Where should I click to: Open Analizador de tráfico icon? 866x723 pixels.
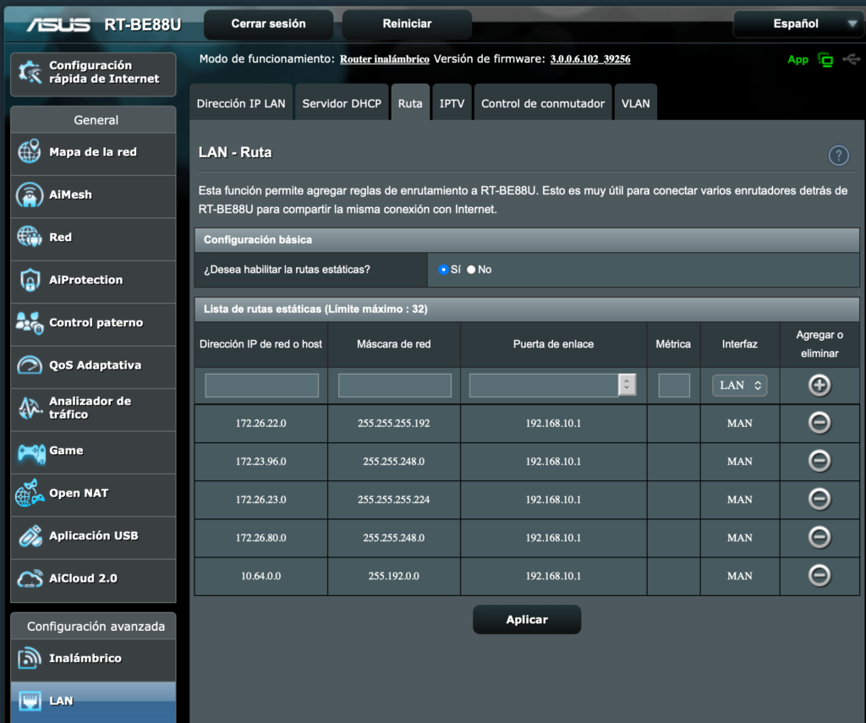[30, 408]
